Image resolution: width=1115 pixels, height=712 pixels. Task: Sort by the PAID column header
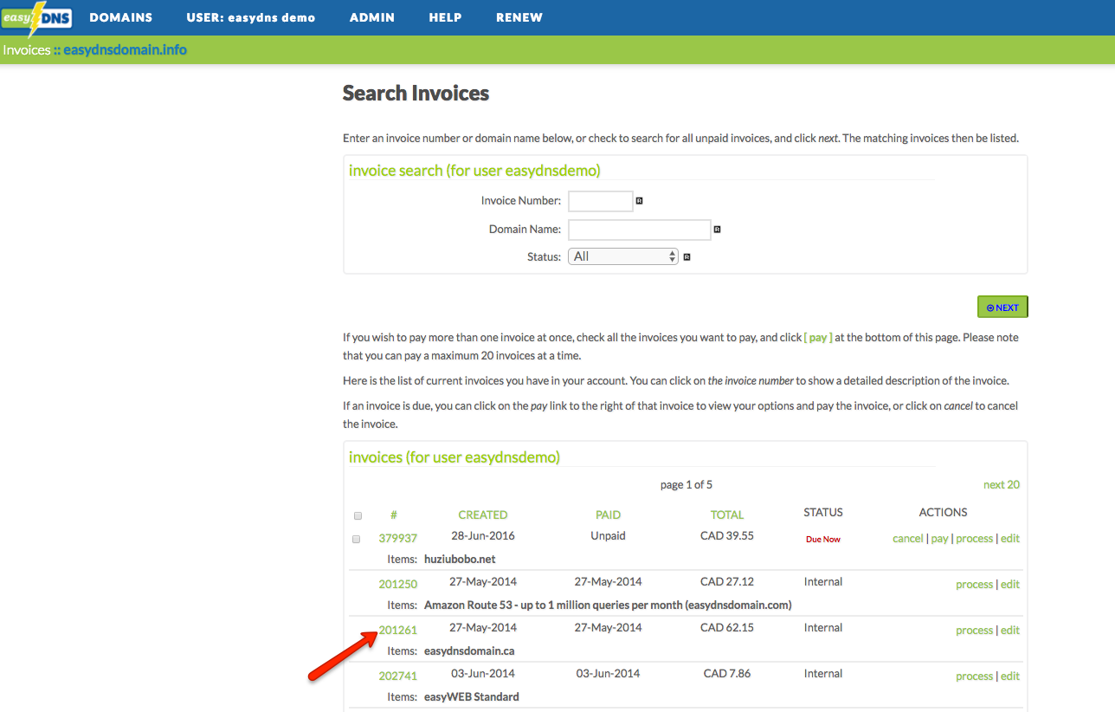tap(609, 515)
